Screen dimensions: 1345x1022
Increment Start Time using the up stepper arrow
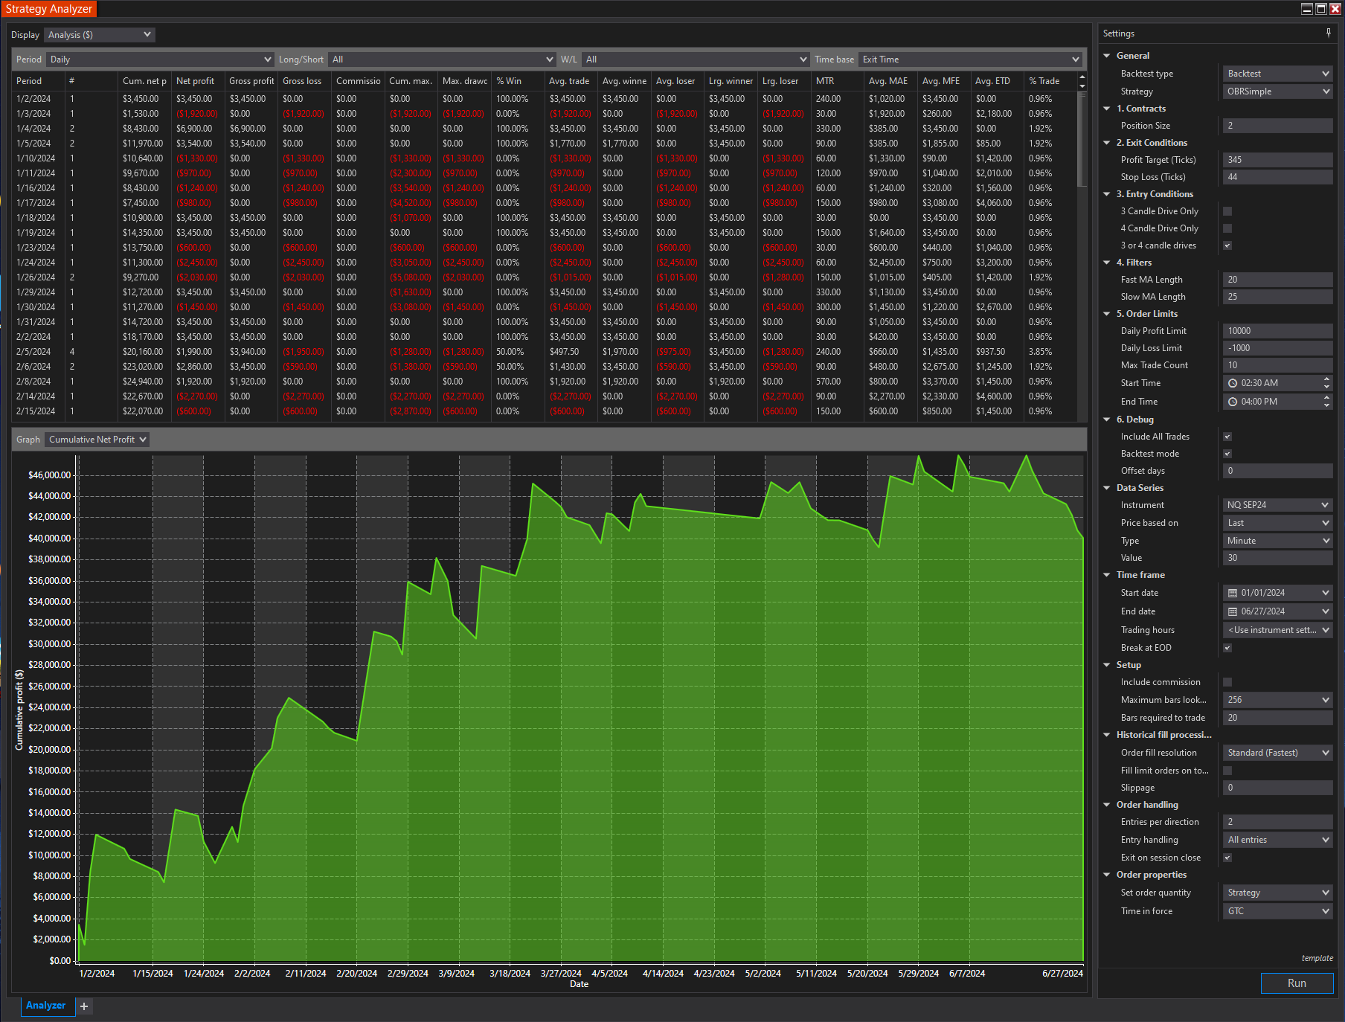1326,379
